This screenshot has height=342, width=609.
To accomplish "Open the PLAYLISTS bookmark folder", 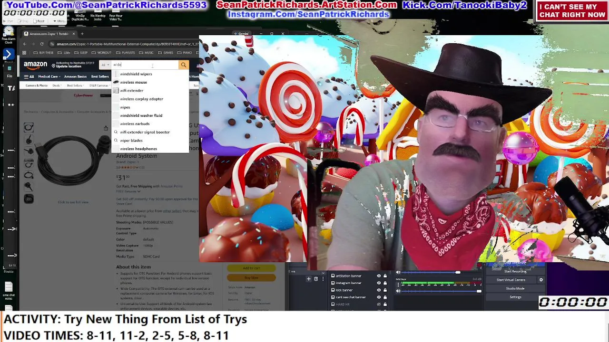I will pos(126,53).
